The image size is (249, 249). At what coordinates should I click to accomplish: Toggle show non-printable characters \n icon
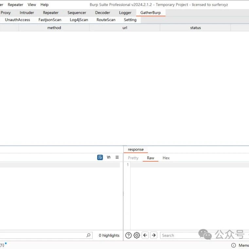point(109,157)
